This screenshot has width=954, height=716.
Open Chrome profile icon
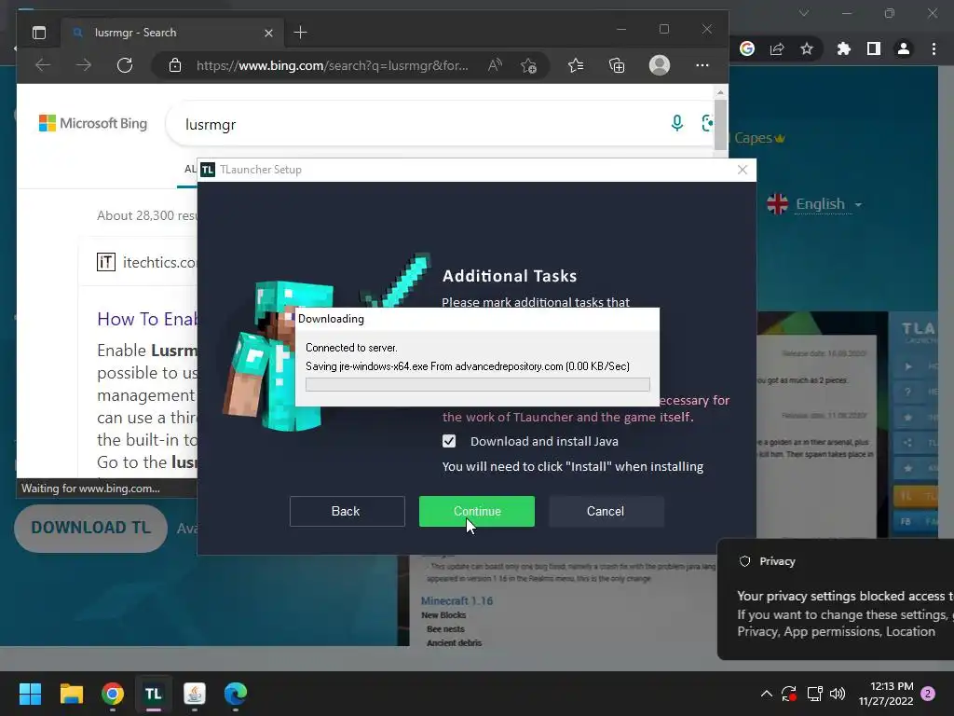click(904, 48)
